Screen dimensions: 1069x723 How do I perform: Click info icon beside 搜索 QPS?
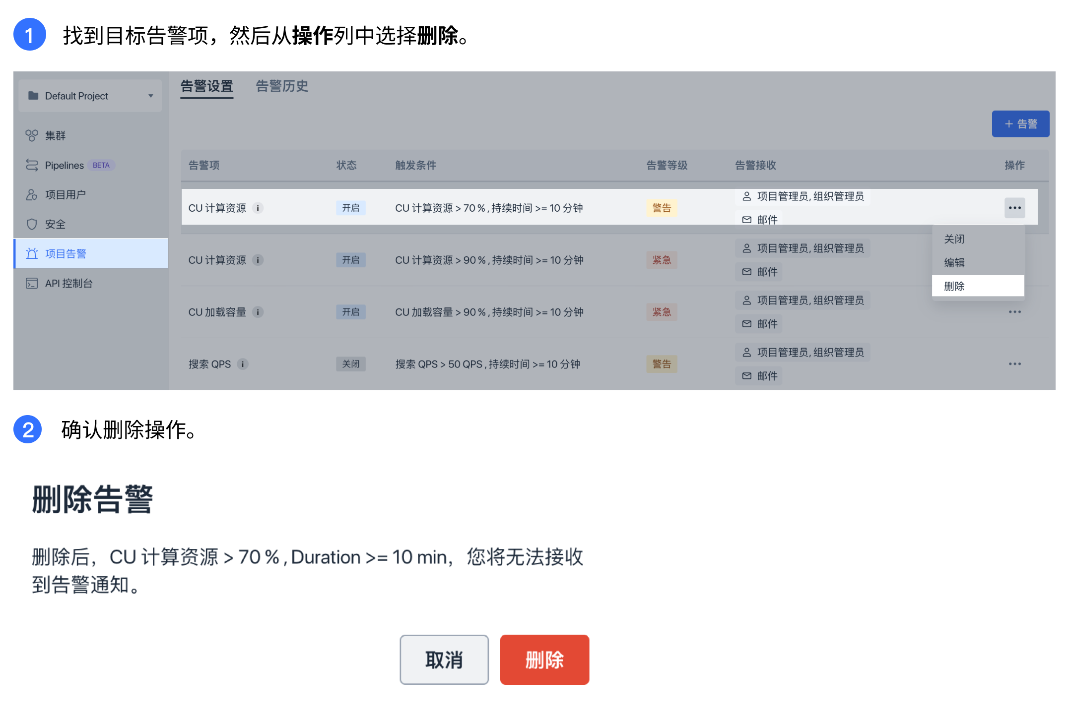[x=243, y=364]
